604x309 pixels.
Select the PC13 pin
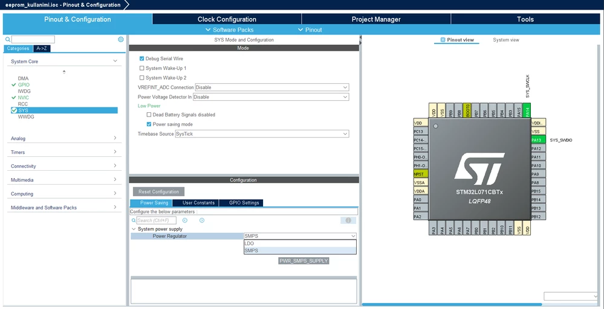[421, 132]
